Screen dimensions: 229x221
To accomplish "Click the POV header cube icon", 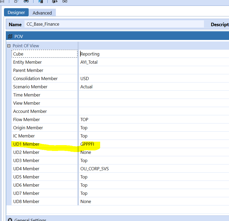I will coord(10,36).
